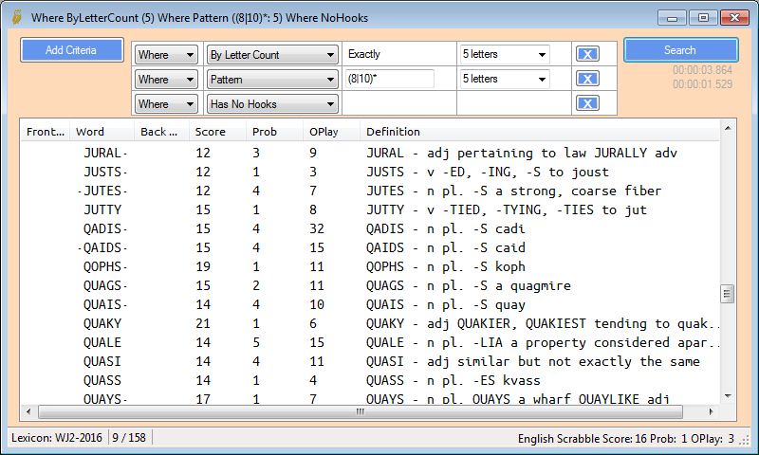Select the QUASS word row
Image resolution: width=759 pixels, height=455 pixels.
(x=370, y=380)
